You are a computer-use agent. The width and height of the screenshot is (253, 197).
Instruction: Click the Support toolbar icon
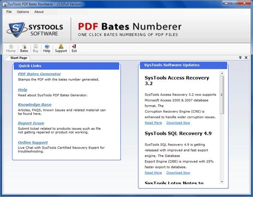pos(61,48)
